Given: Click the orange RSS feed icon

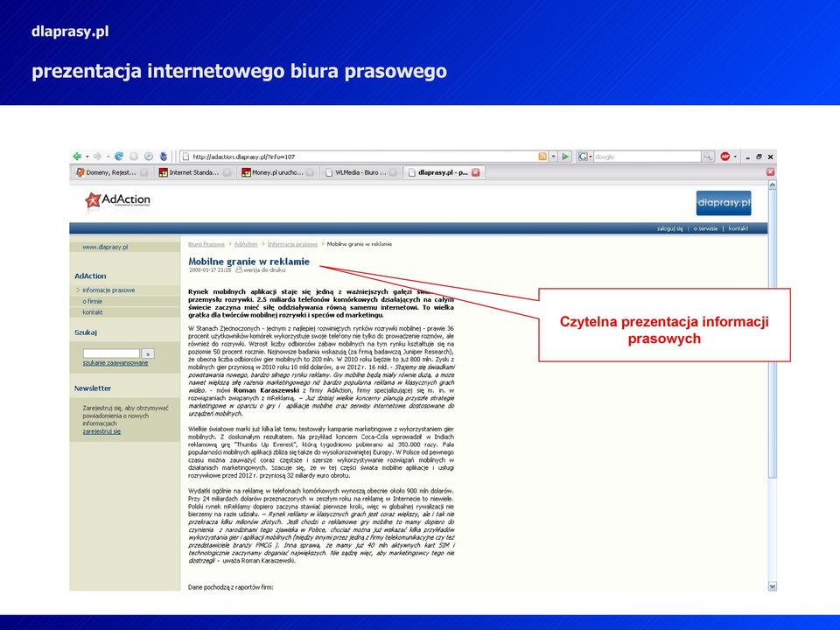Looking at the screenshot, I should [x=542, y=157].
